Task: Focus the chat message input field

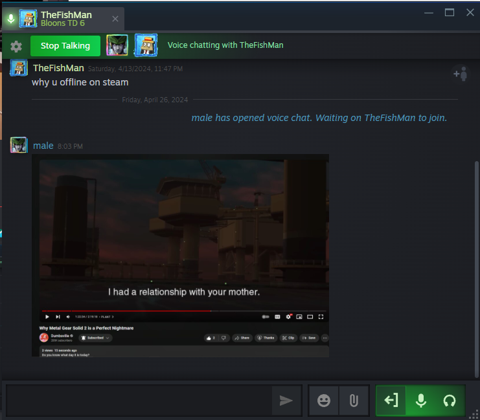Action: click(x=139, y=401)
